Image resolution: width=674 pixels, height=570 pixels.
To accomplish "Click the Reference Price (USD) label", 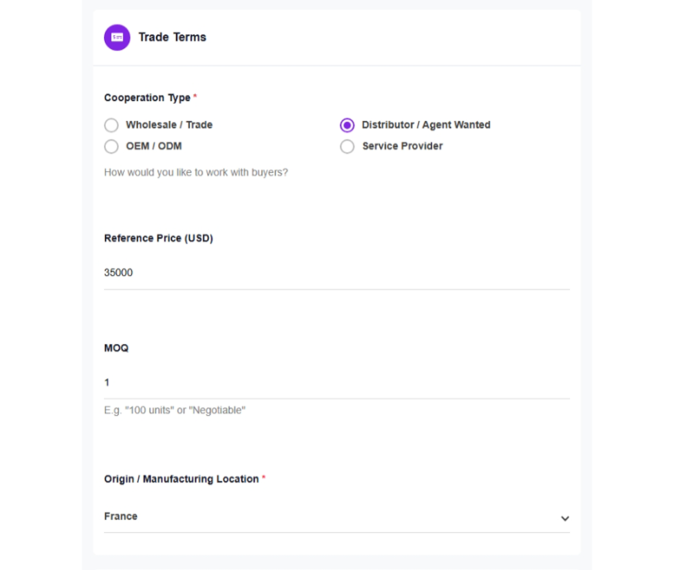I will tap(159, 239).
